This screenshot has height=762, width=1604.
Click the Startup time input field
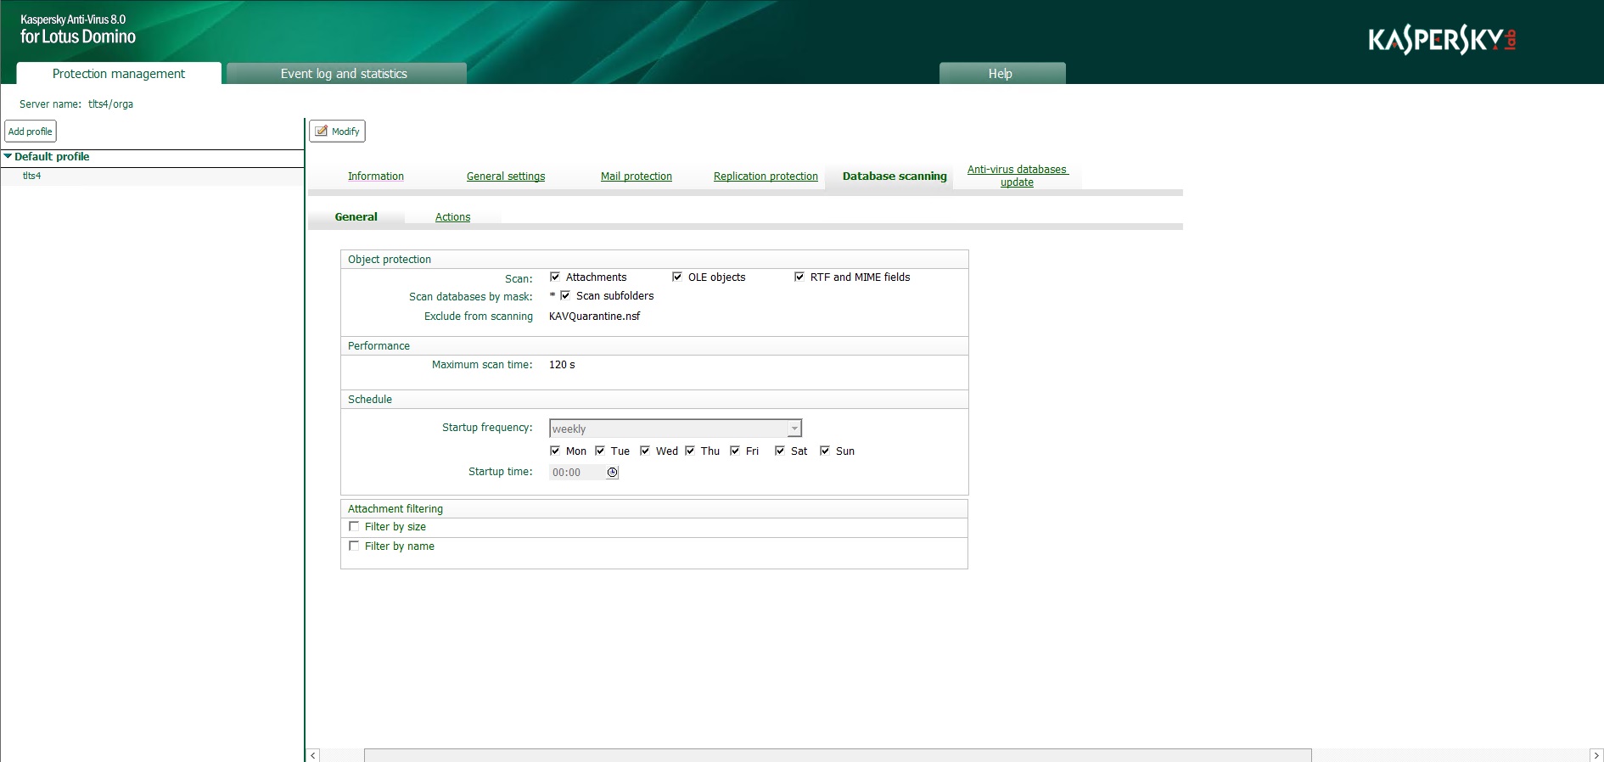(x=577, y=473)
